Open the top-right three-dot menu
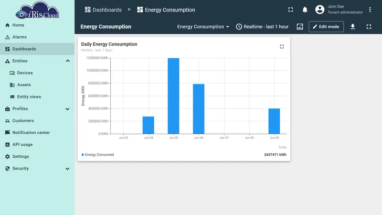The image size is (382, 215). point(370,10)
